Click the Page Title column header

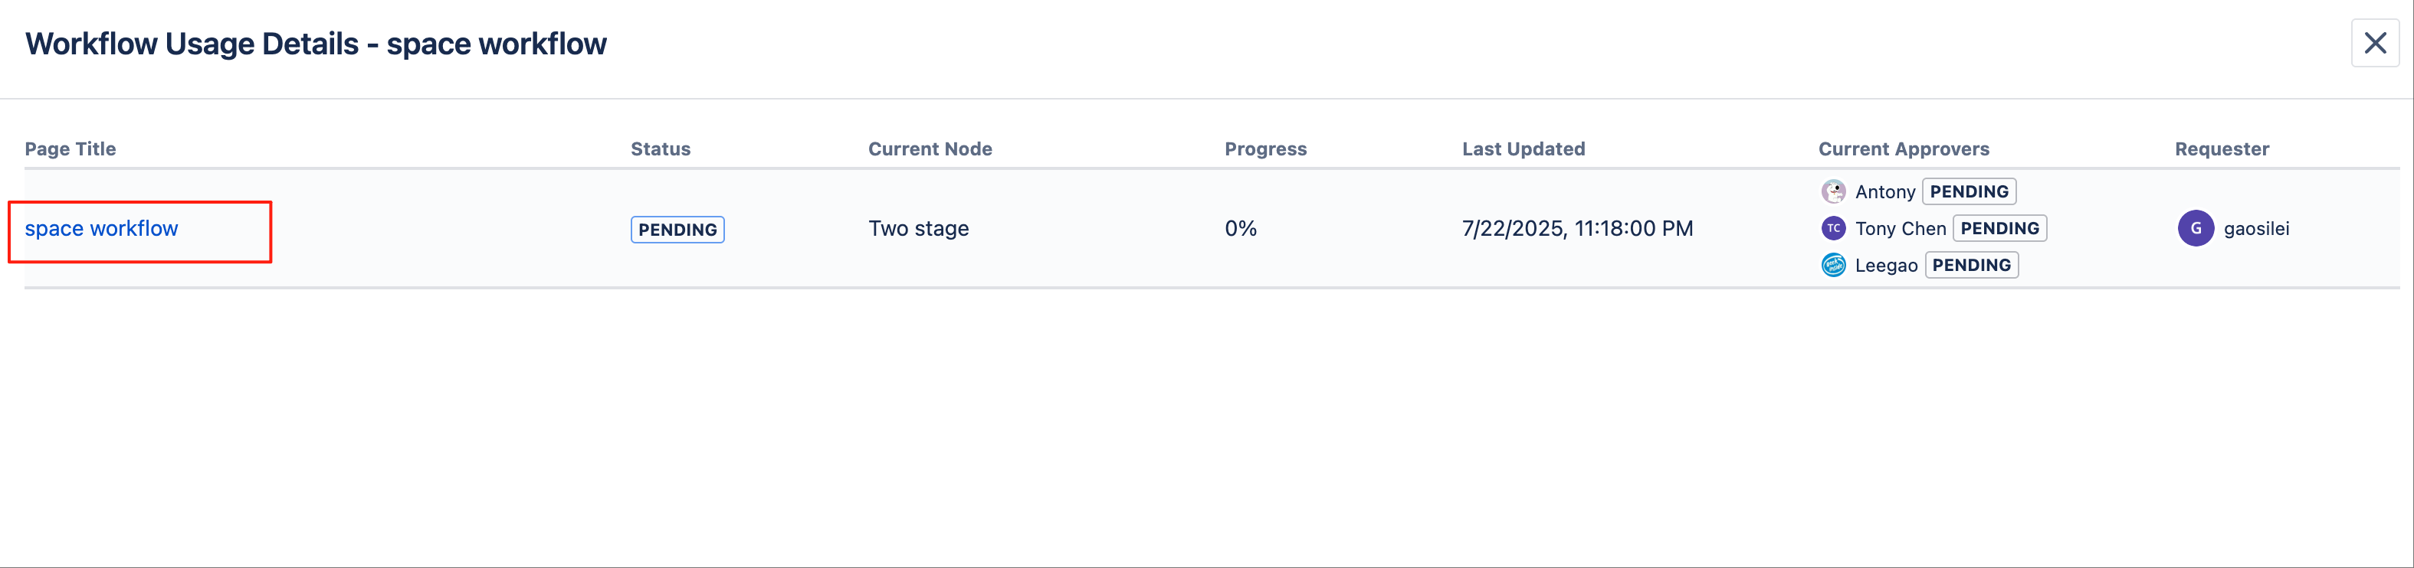71,149
